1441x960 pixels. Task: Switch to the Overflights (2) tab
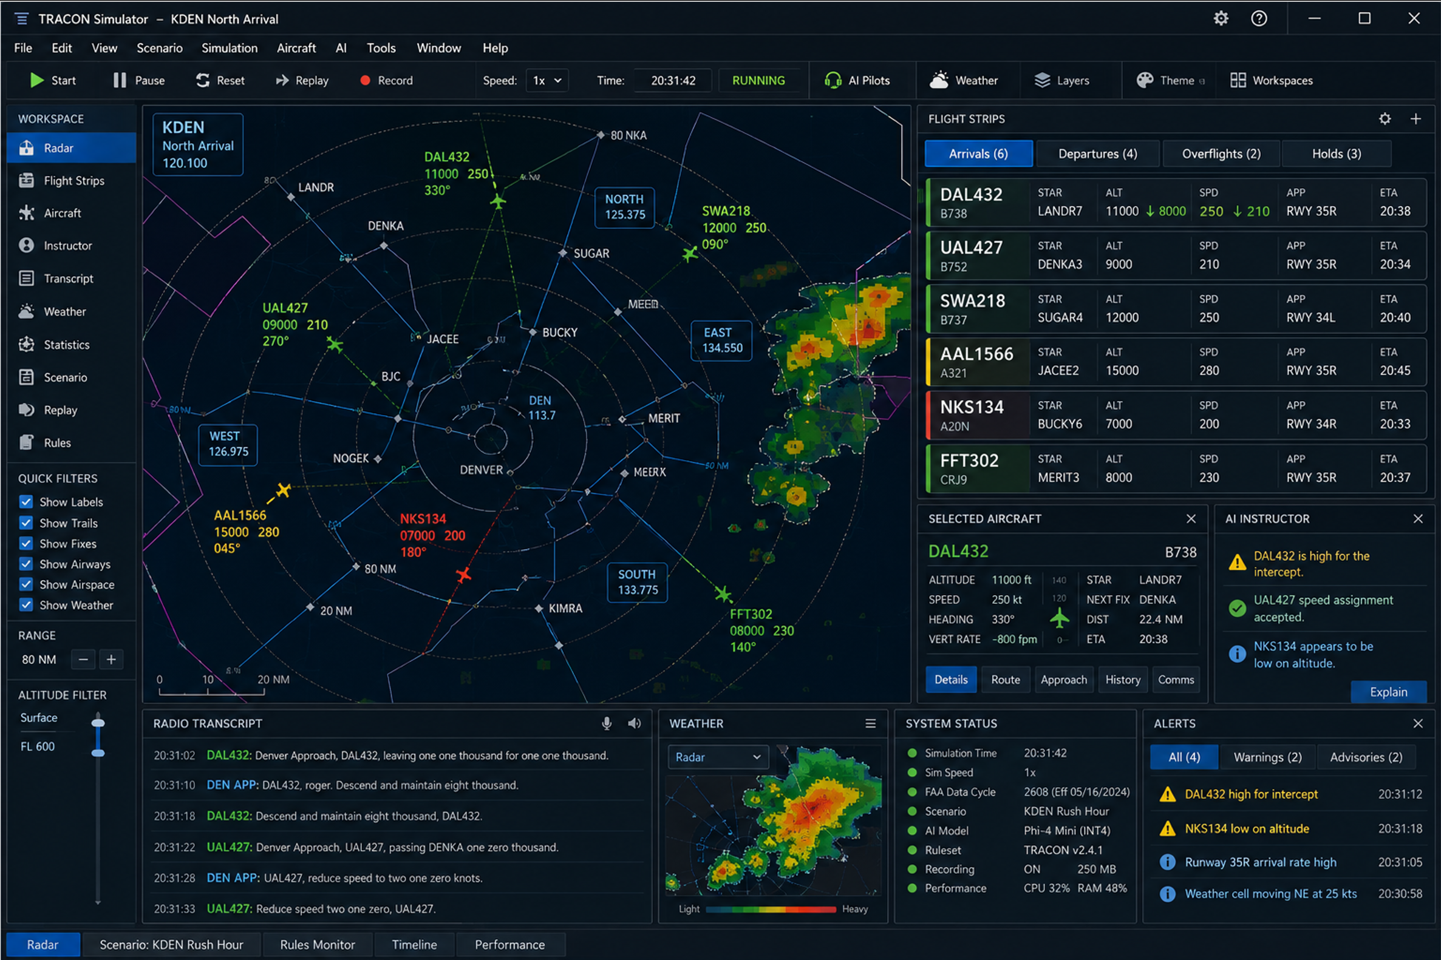[x=1221, y=154]
